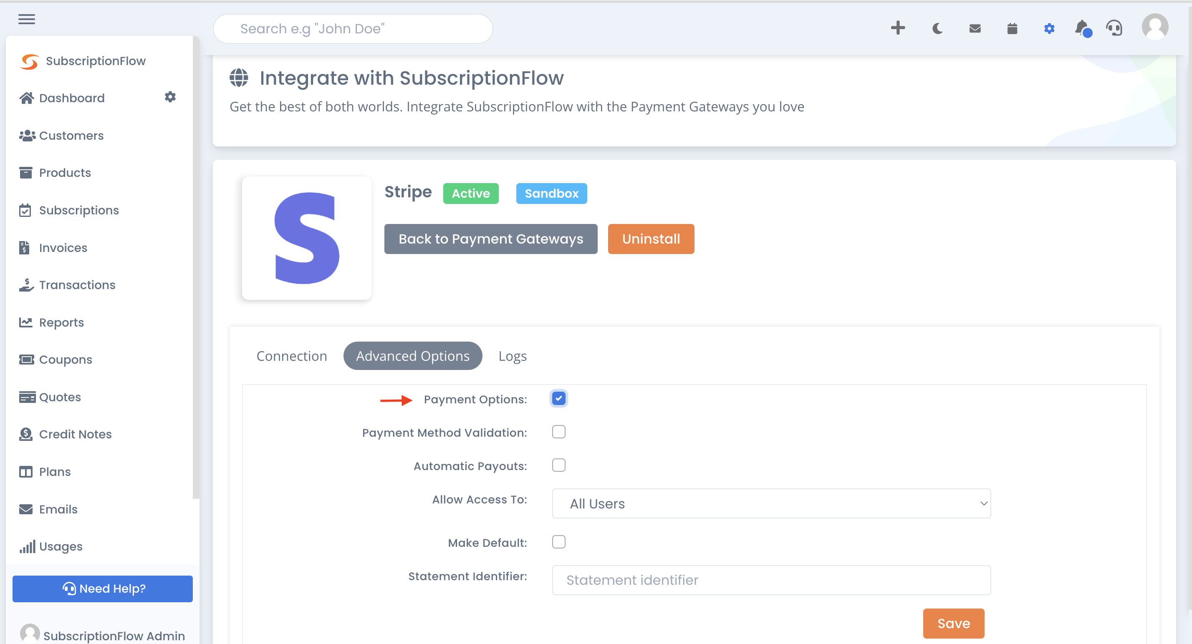The image size is (1192, 644).
Task: Focus the top search field
Action: coord(353,29)
